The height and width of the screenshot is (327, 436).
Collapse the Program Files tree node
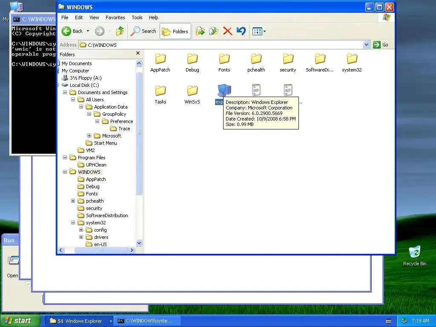(65, 158)
